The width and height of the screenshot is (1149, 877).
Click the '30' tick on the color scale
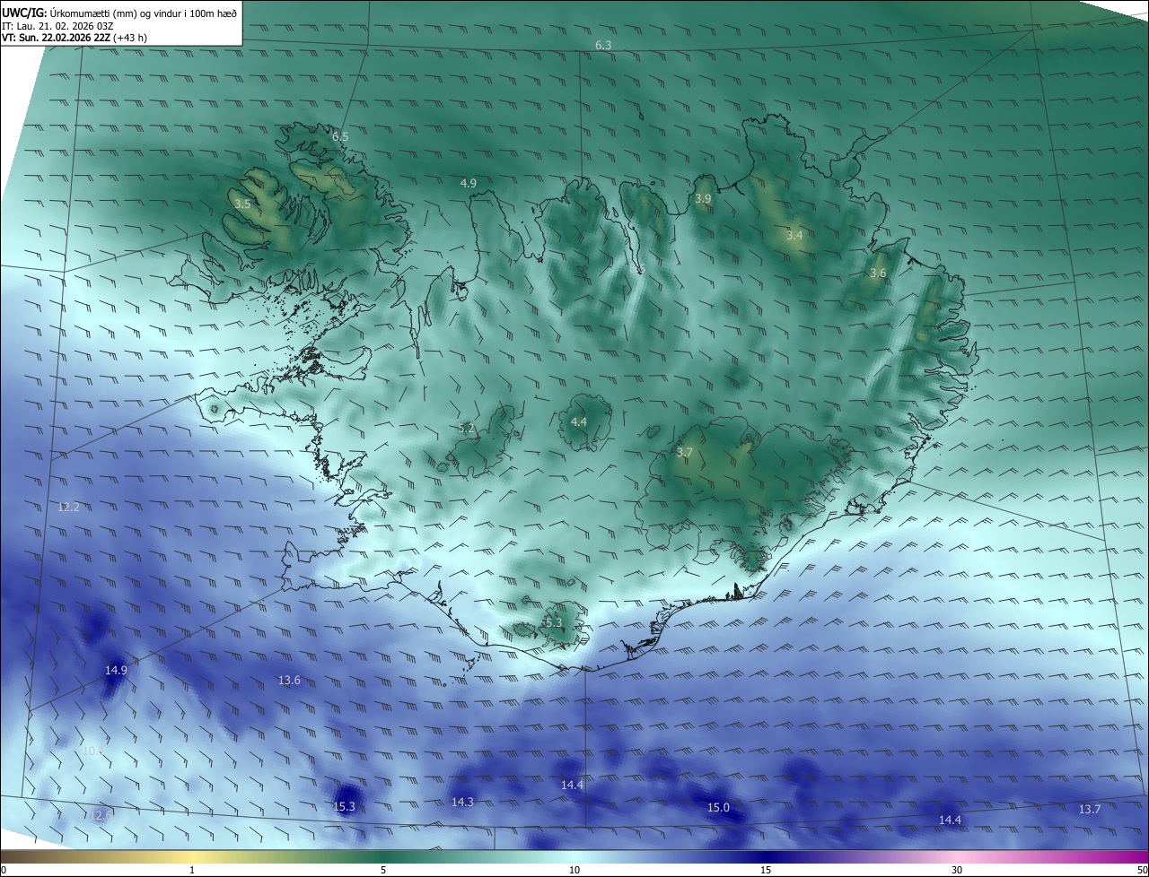957,870
